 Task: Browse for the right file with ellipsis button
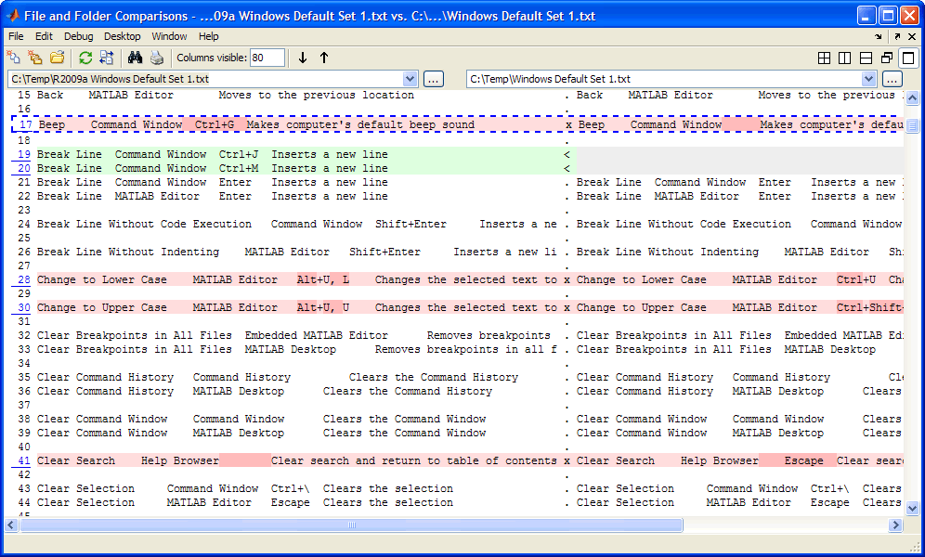892,79
